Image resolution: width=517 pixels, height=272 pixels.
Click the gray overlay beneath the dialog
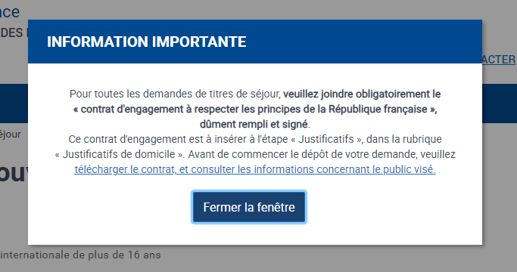click(259, 258)
